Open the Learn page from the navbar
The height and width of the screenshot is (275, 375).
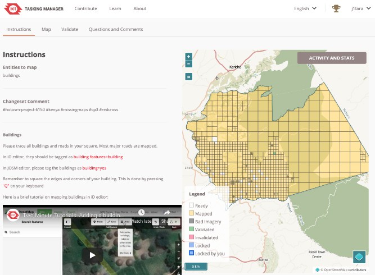coord(115,8)
